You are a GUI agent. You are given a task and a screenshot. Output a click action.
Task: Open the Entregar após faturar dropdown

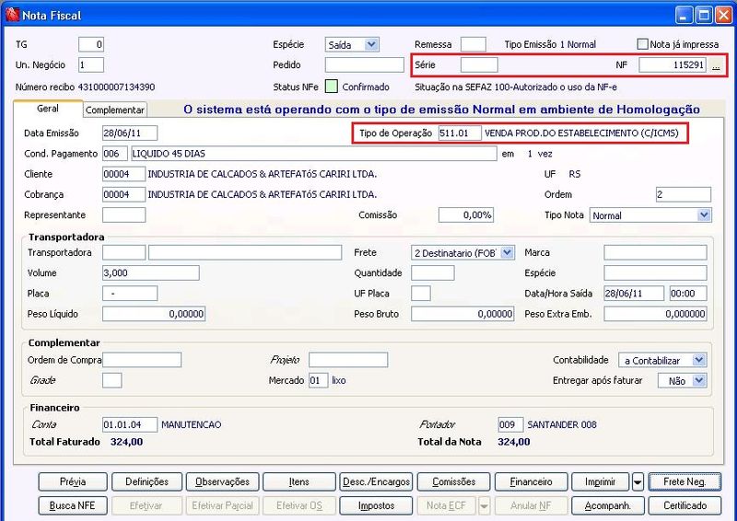699,380
